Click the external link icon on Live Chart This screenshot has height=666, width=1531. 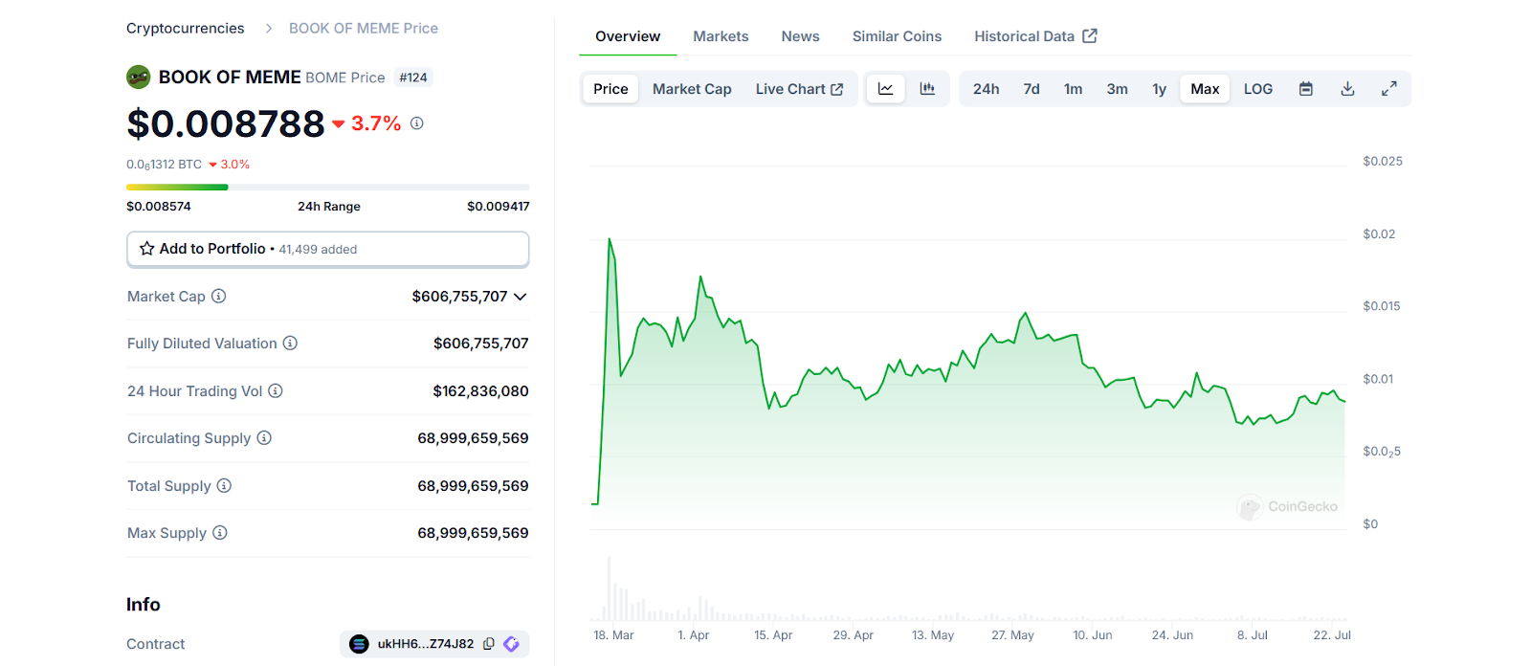click(837, 89)
